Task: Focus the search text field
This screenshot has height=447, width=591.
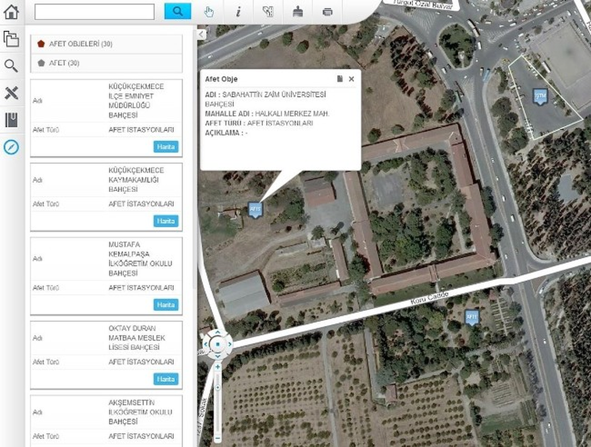Action: (x=95, y=12)
